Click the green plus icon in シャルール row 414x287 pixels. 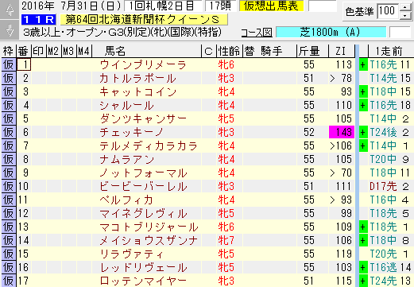[x=363, y=105]
